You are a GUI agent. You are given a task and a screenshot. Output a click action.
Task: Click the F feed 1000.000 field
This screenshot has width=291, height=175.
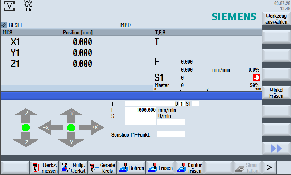tap(141, 110)
